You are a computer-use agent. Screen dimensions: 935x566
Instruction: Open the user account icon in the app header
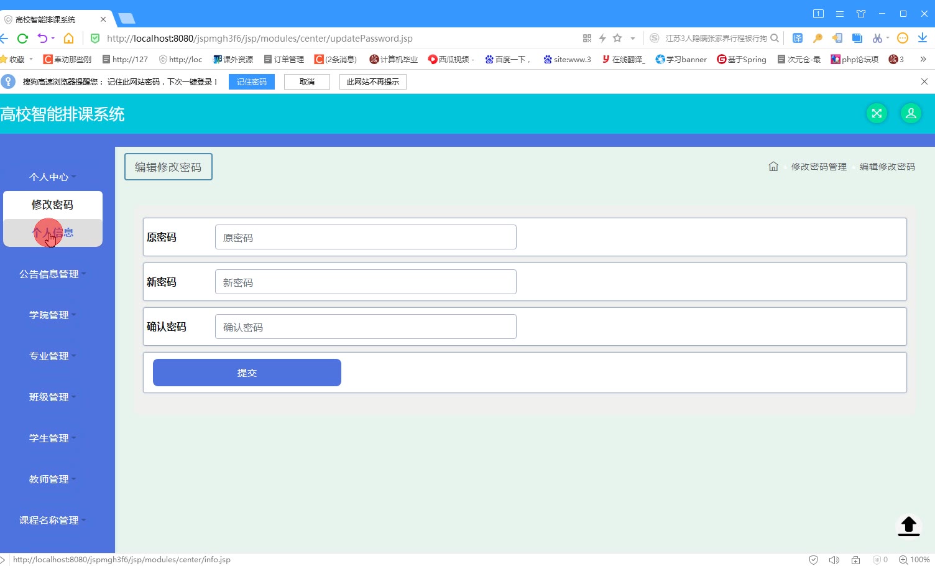(x=911, y=113)
